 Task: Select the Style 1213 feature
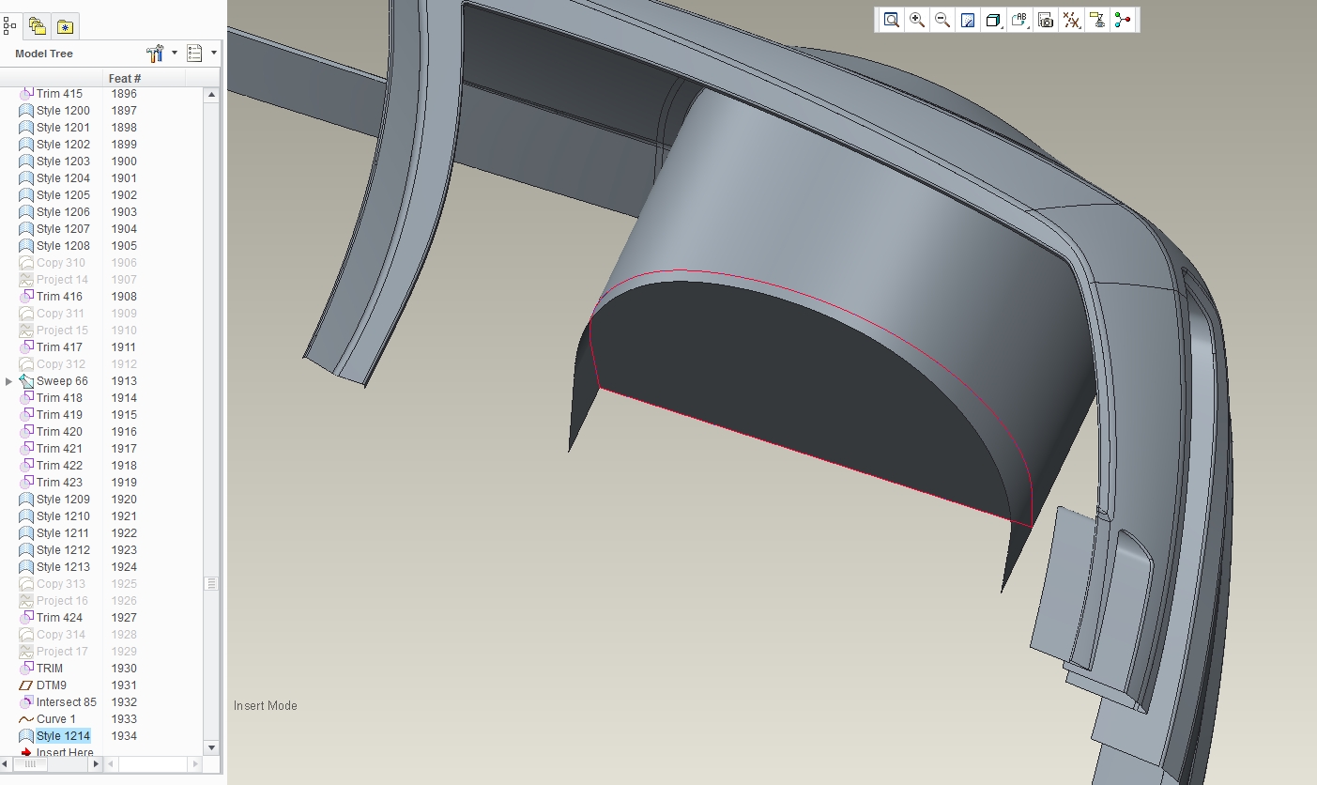tap(63, 567)
